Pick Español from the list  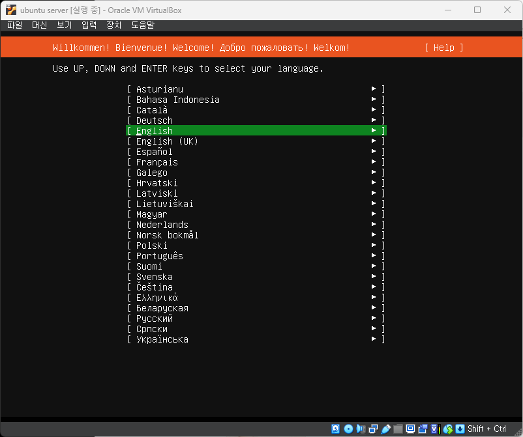click(256, 152)
